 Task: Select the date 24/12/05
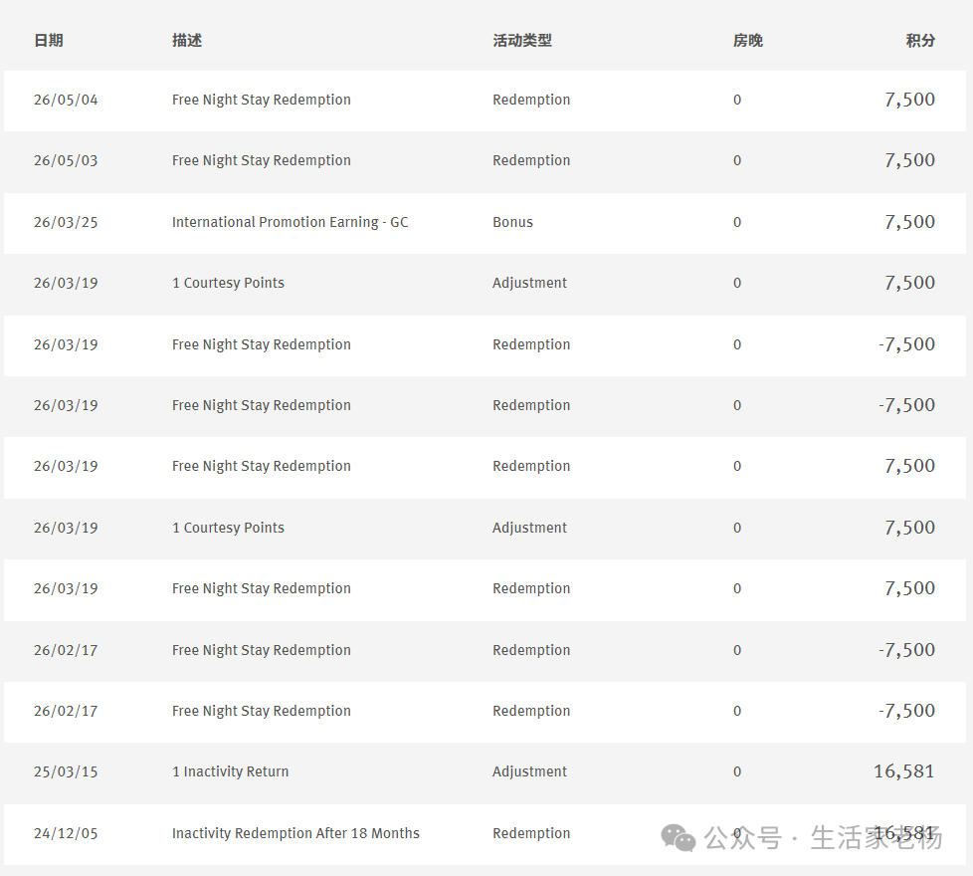point(66,833)
